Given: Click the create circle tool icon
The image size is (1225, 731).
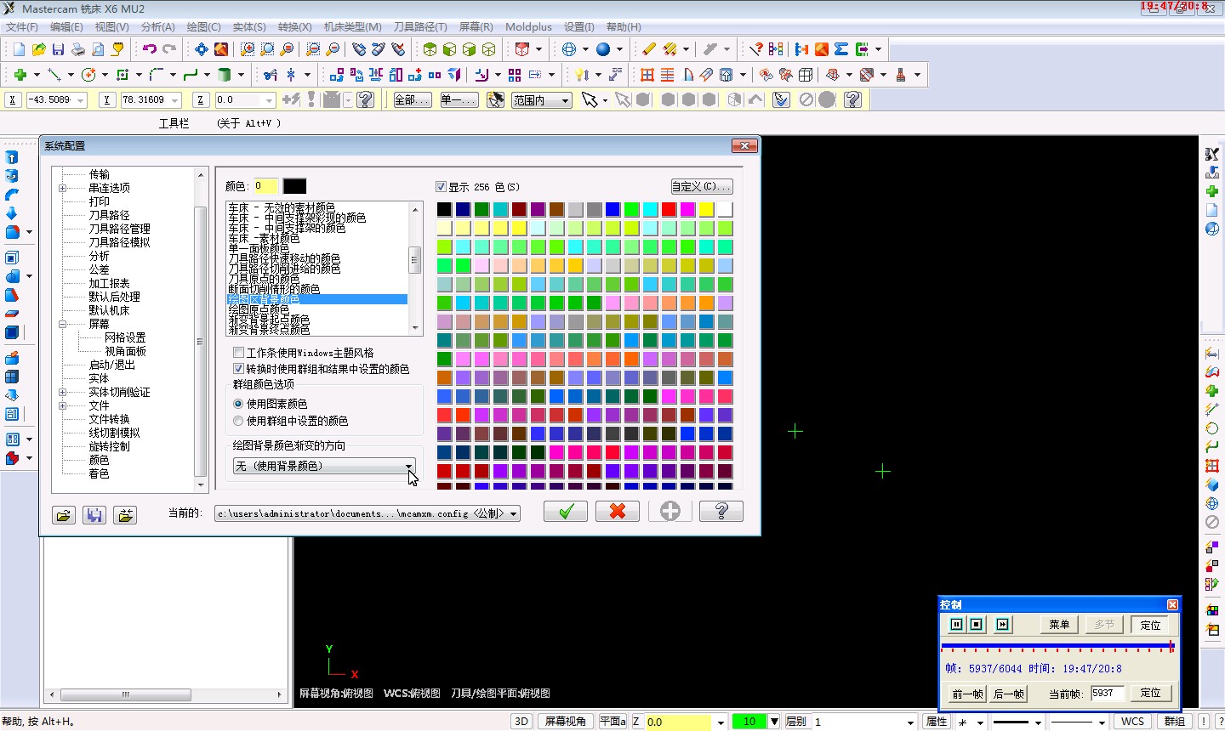Looking at the screenshot, I should [88, 75].
